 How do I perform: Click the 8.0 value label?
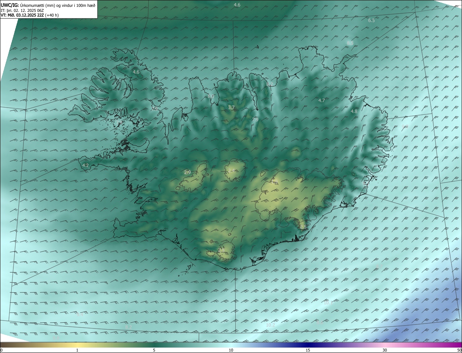click(x=211, y=96)
